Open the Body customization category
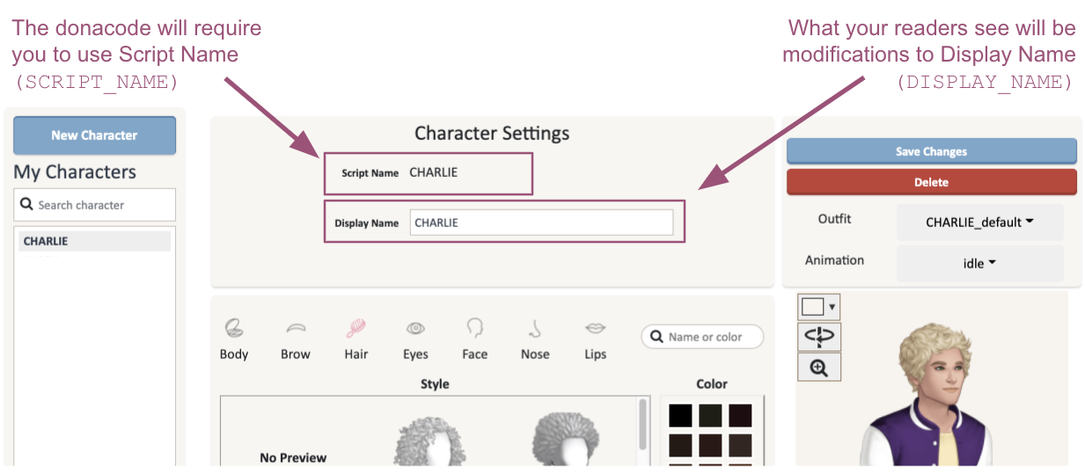The image size is (1085, 476). tap(234, 339)
